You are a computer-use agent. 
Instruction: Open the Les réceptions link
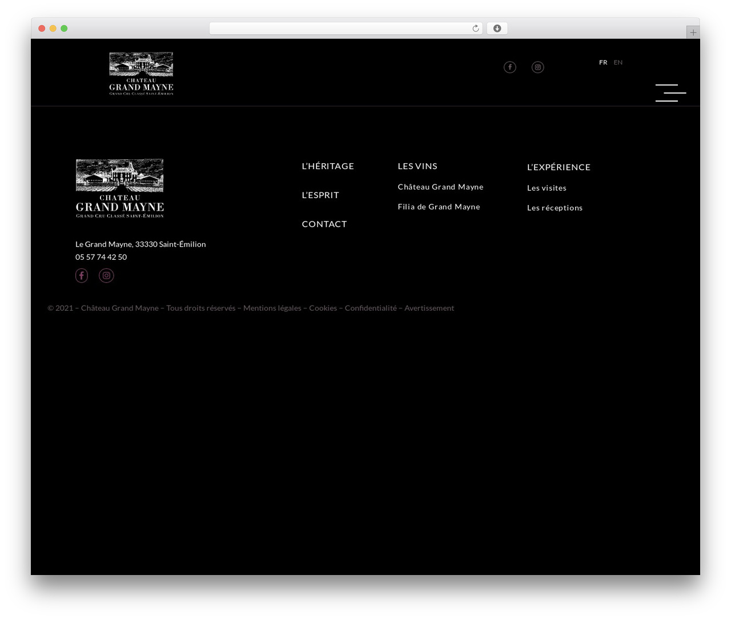tap(555, 208)
